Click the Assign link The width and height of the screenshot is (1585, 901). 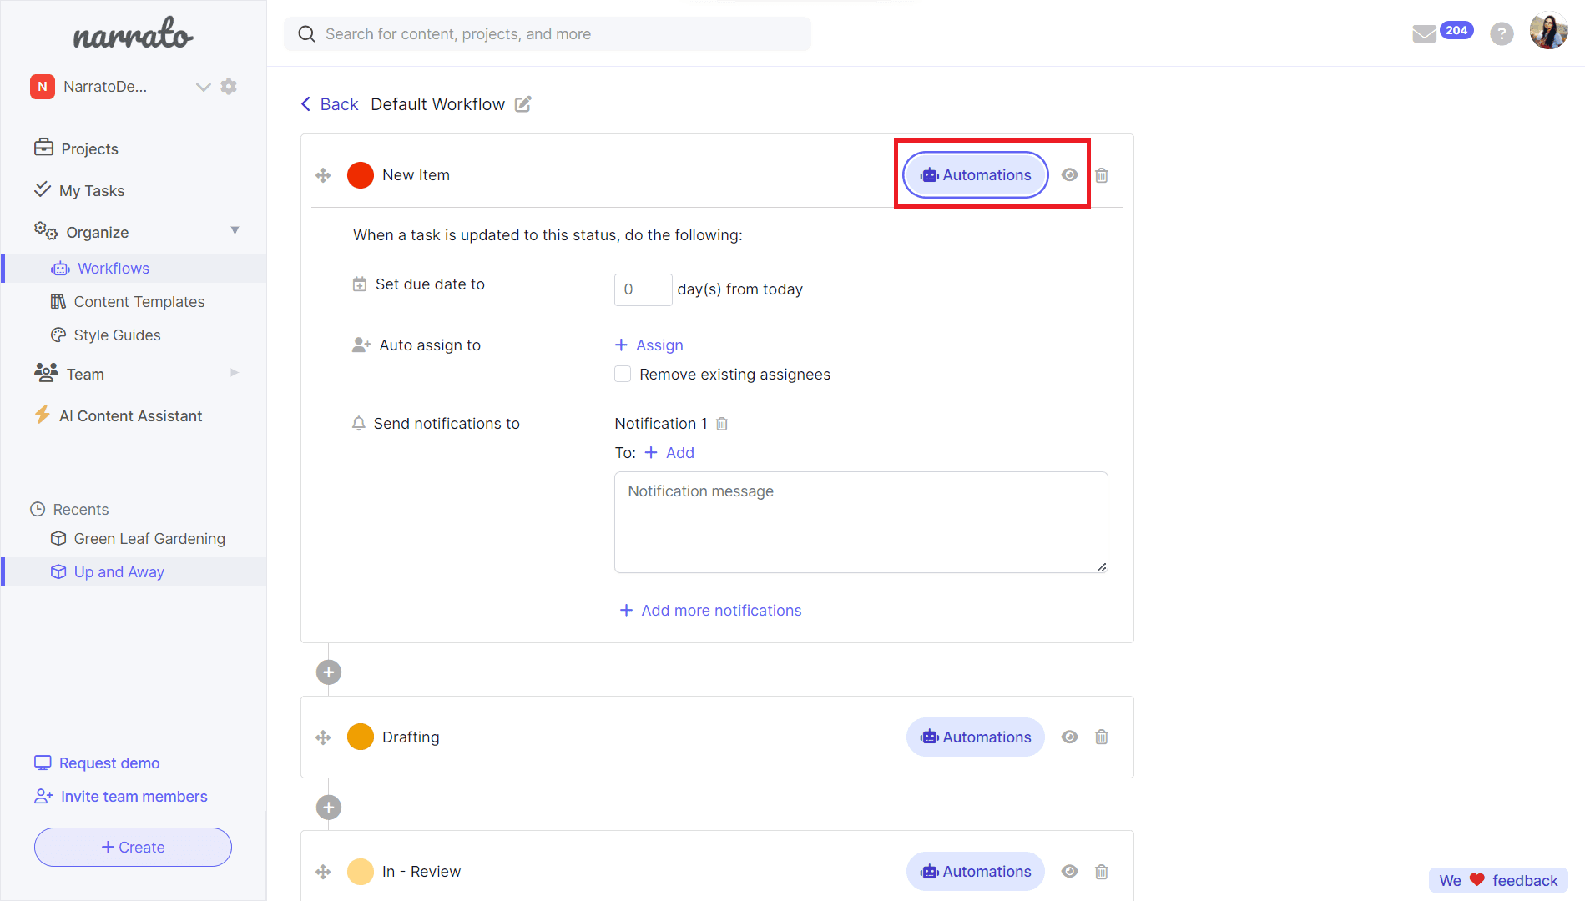[x=649, y=345]
